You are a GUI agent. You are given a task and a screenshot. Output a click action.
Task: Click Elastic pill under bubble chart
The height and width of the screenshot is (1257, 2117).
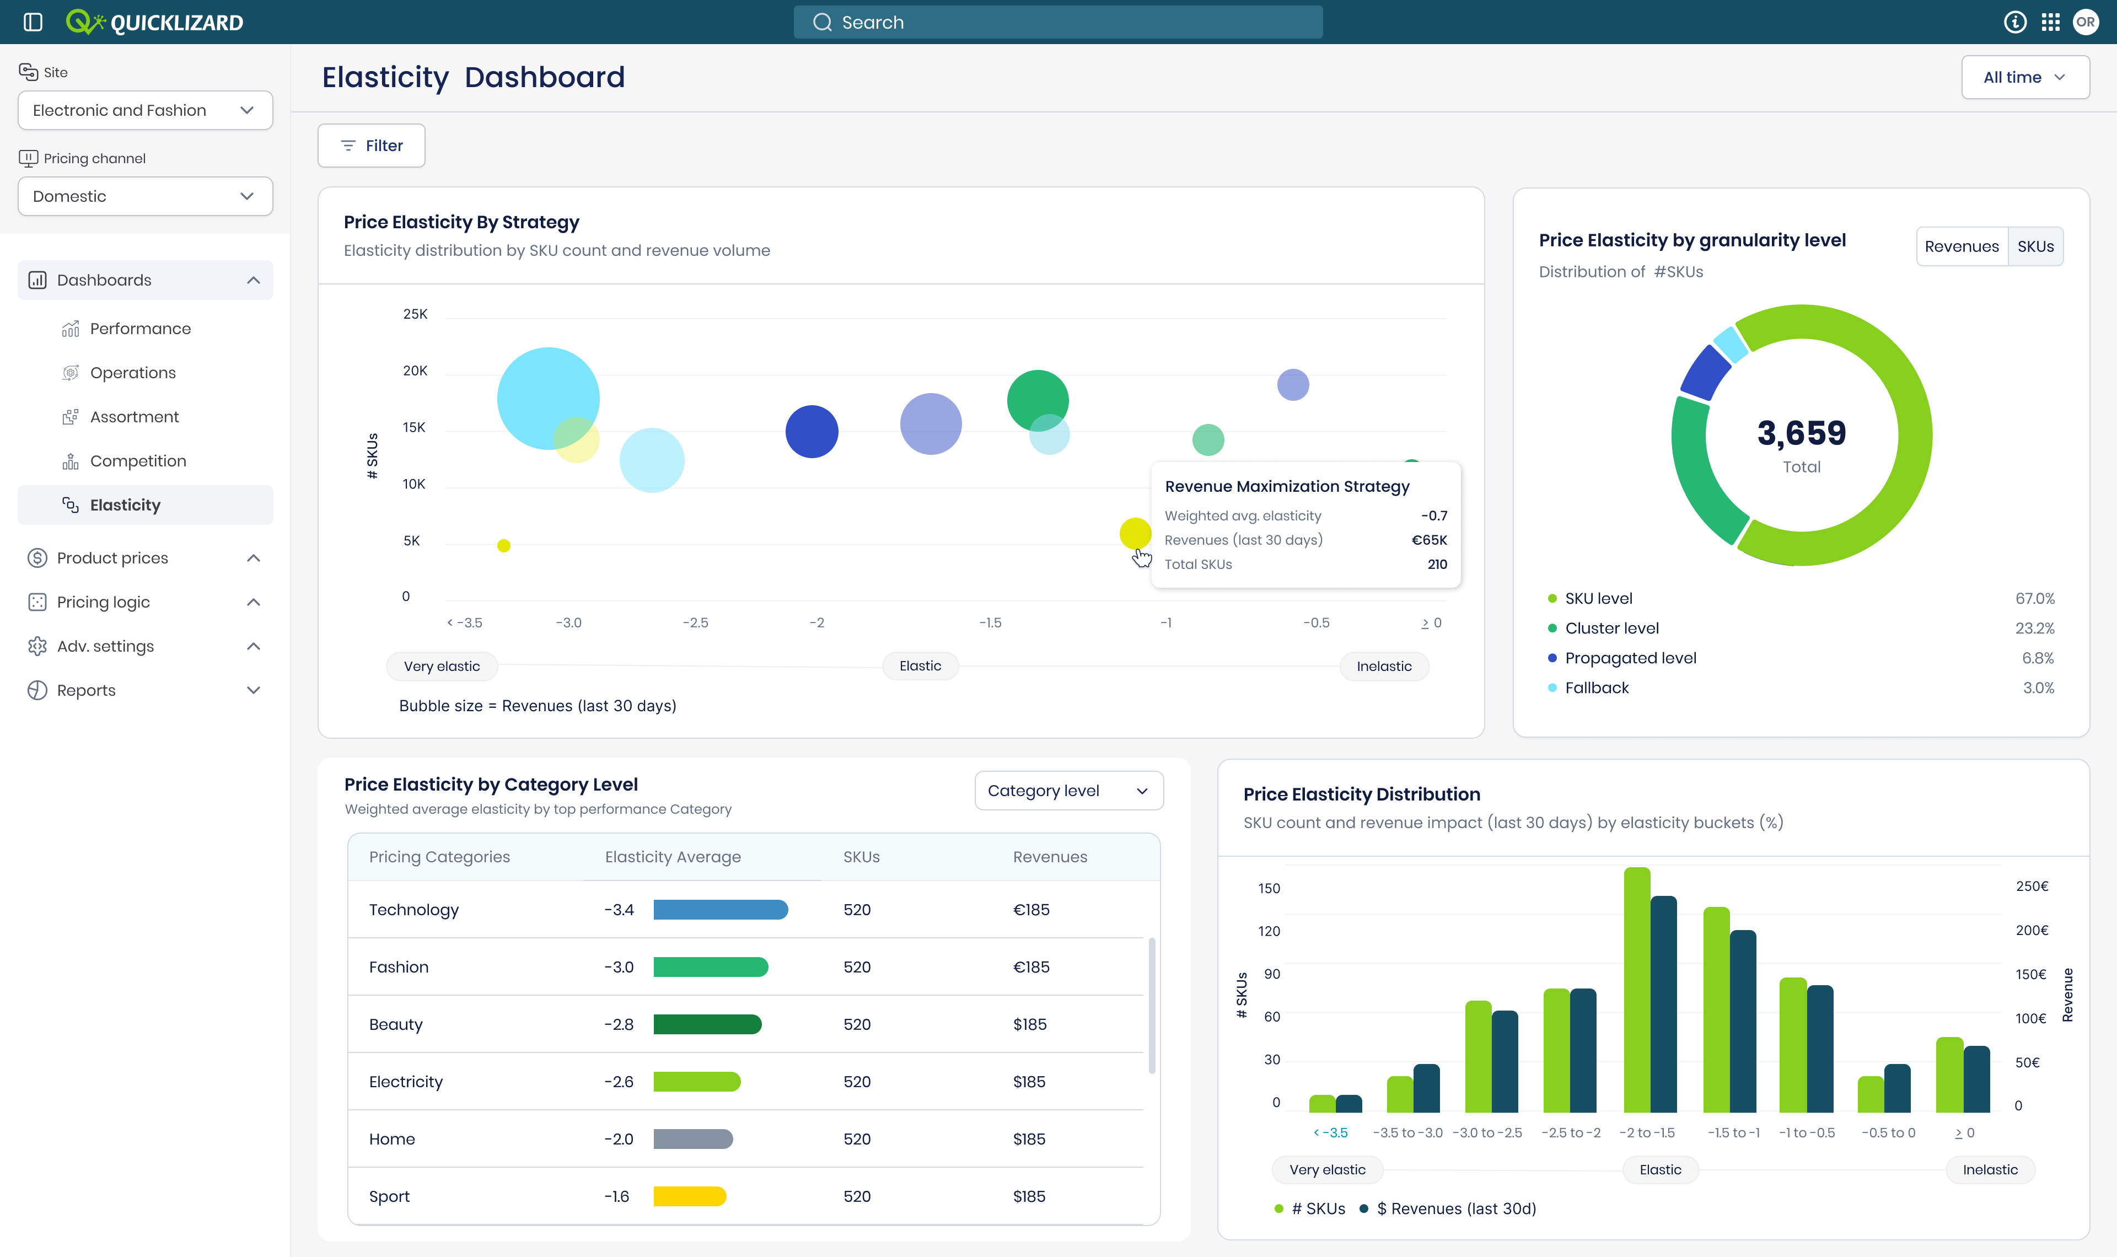[x=920, y=667]
